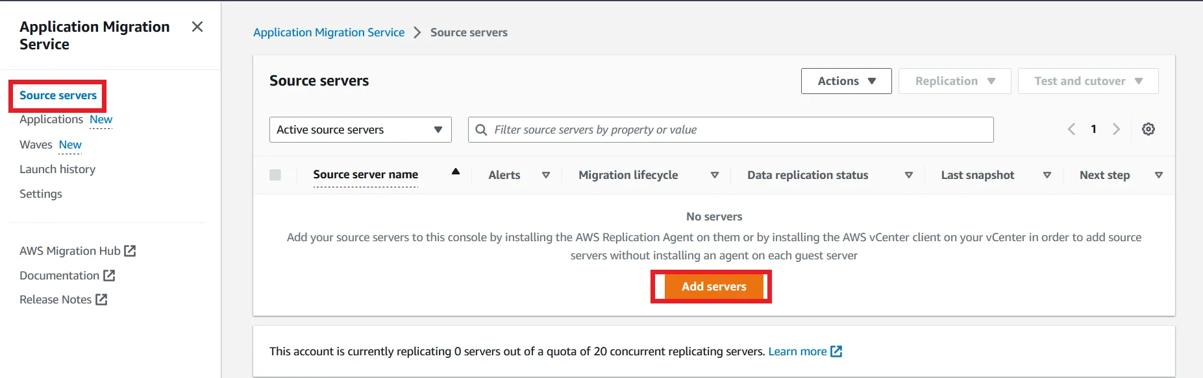Viewport: 1203px width, 378px height.
Task: Click the filter source servers search field
Action: click(x=731, y=130)
